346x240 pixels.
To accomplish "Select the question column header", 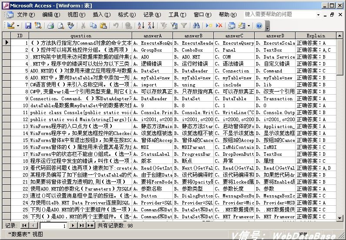I will (80, 36).
